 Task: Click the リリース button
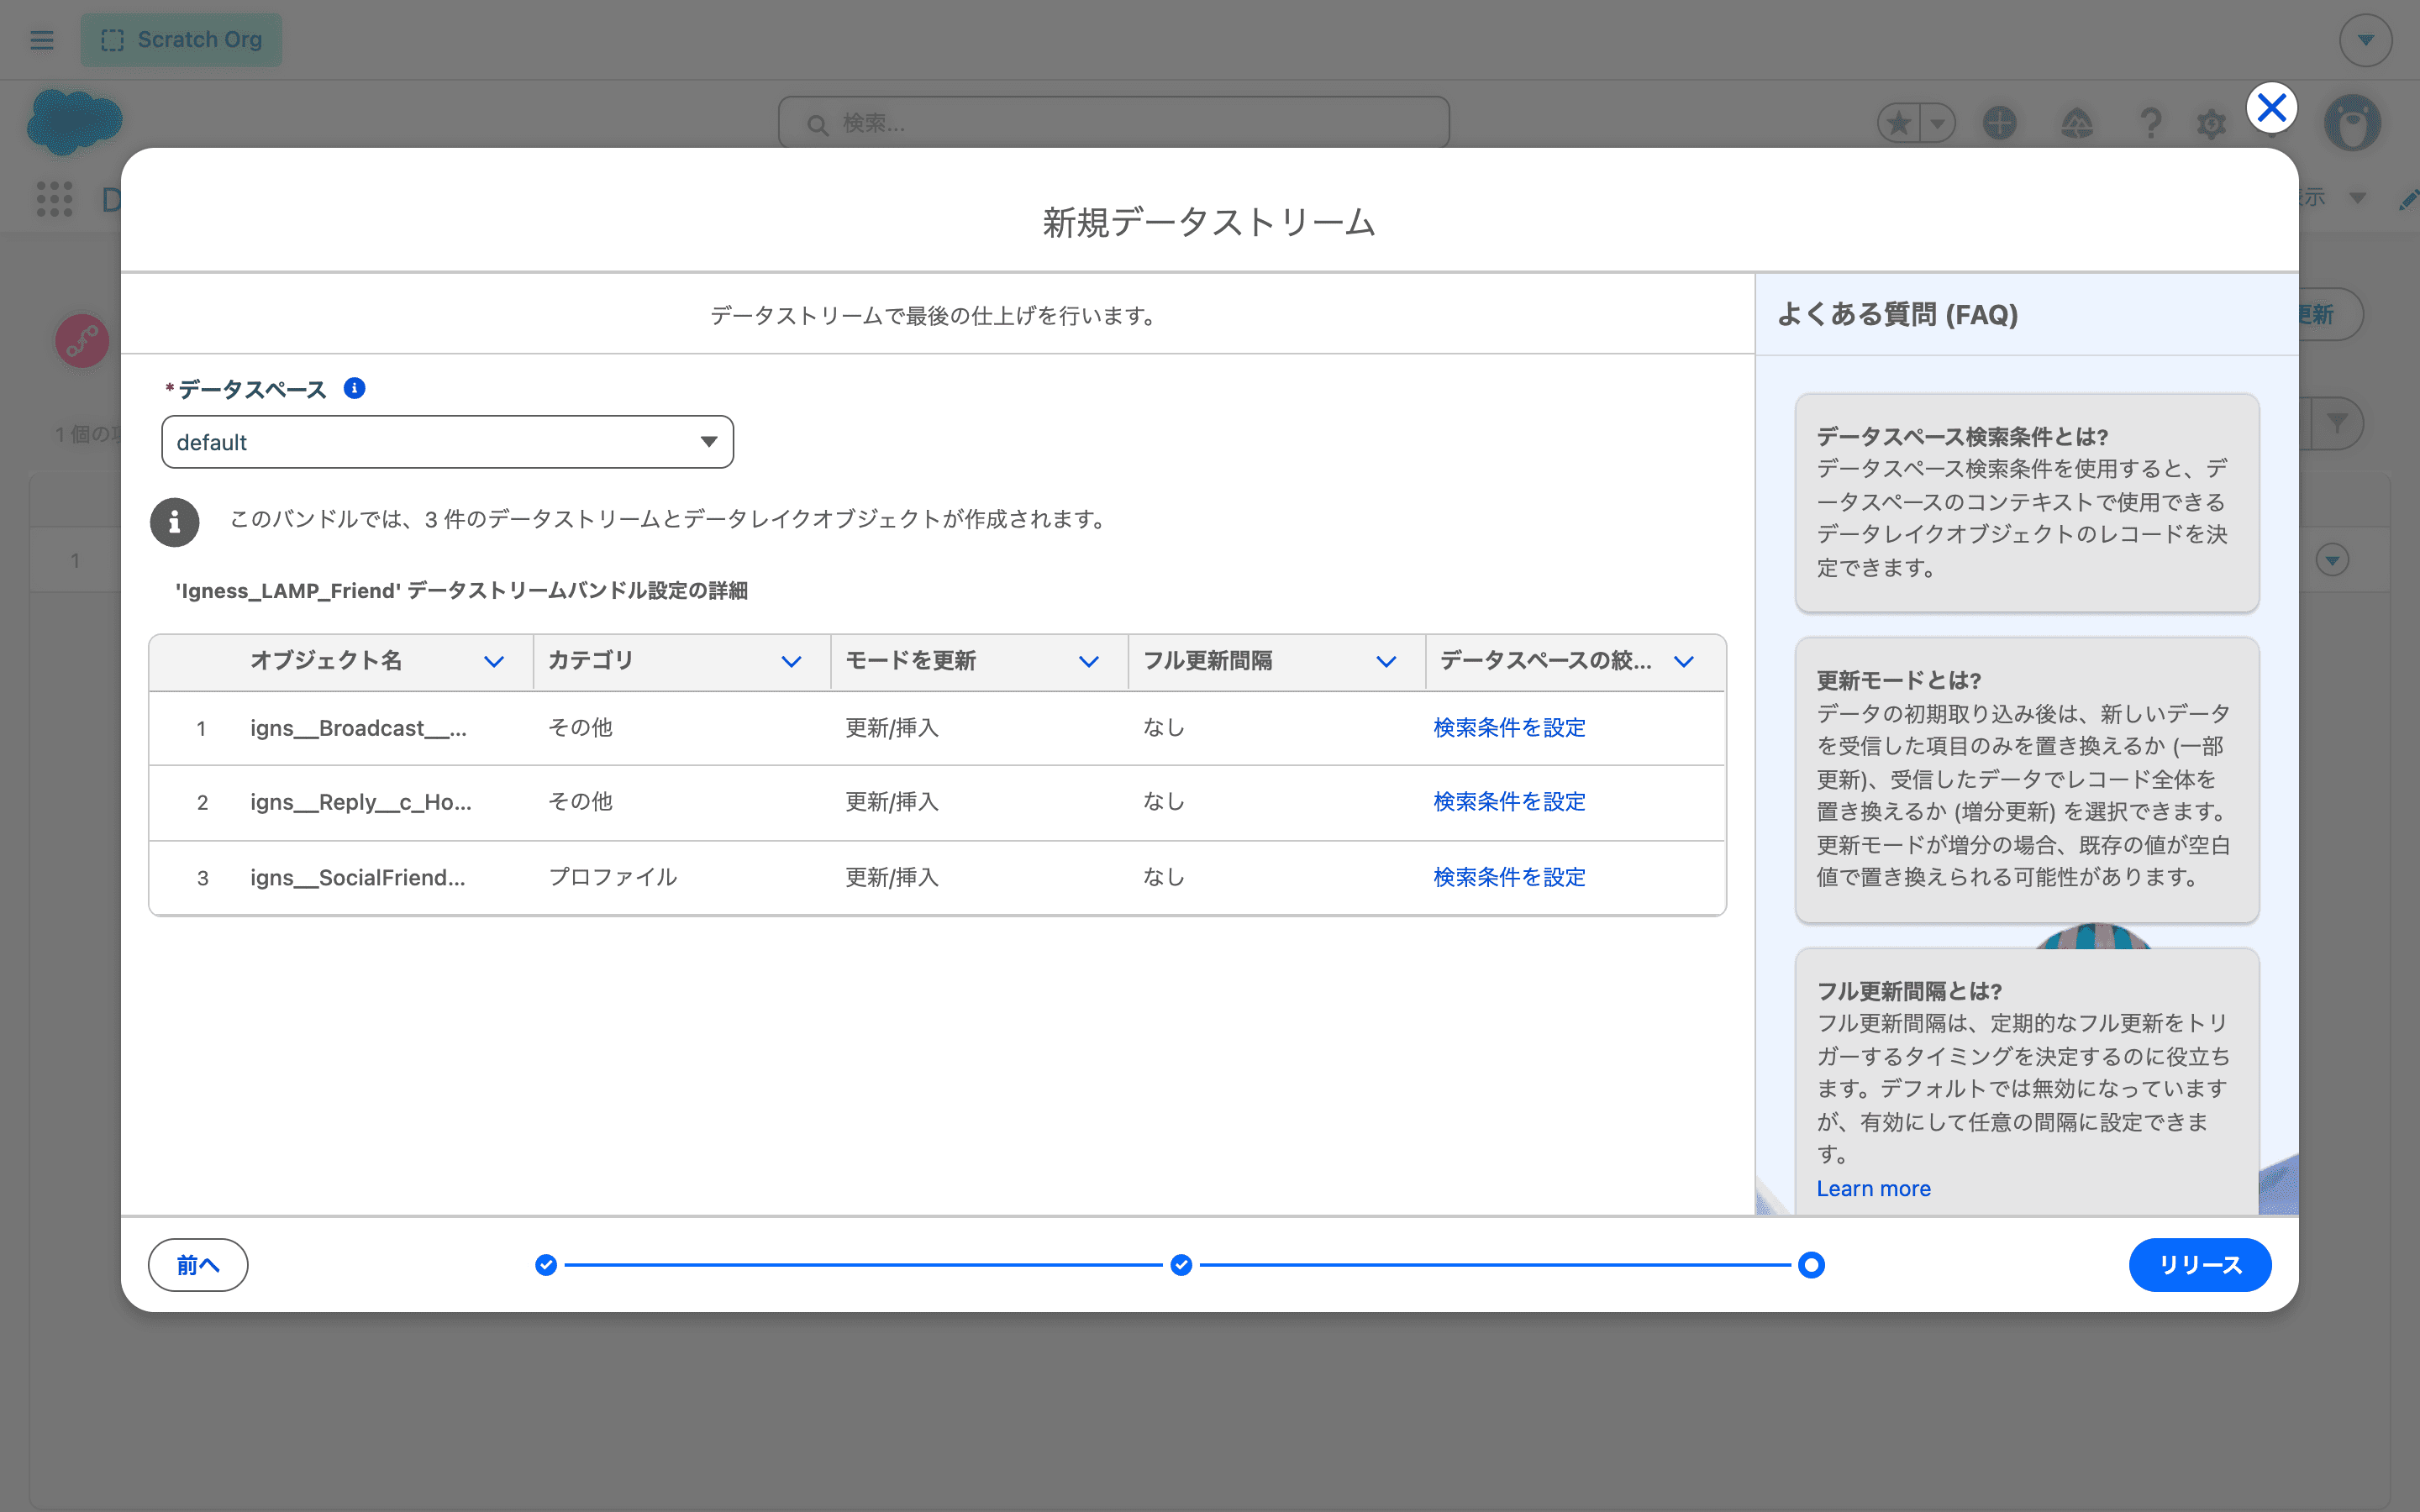(x=2199, y=1265)
